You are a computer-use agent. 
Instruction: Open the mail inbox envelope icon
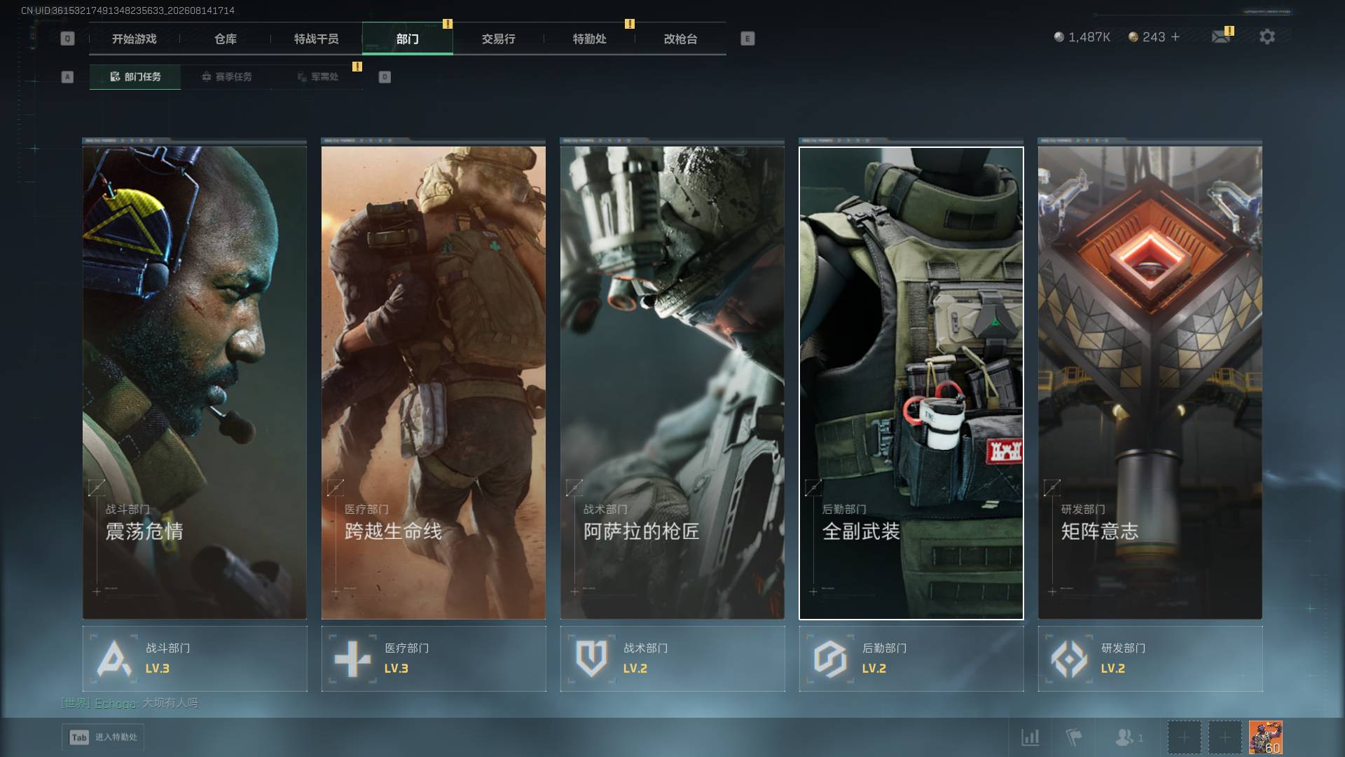[x=1221, y=36]
